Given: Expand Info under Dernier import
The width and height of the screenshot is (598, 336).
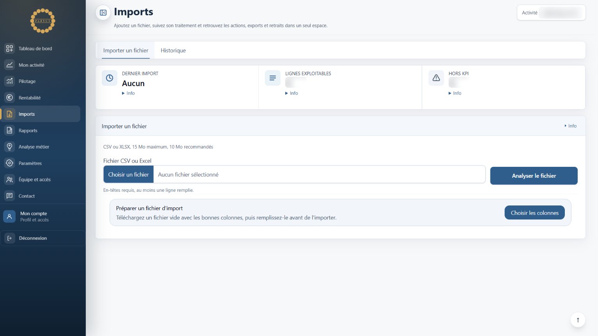Looking at the screenshot, I should 128,93.
